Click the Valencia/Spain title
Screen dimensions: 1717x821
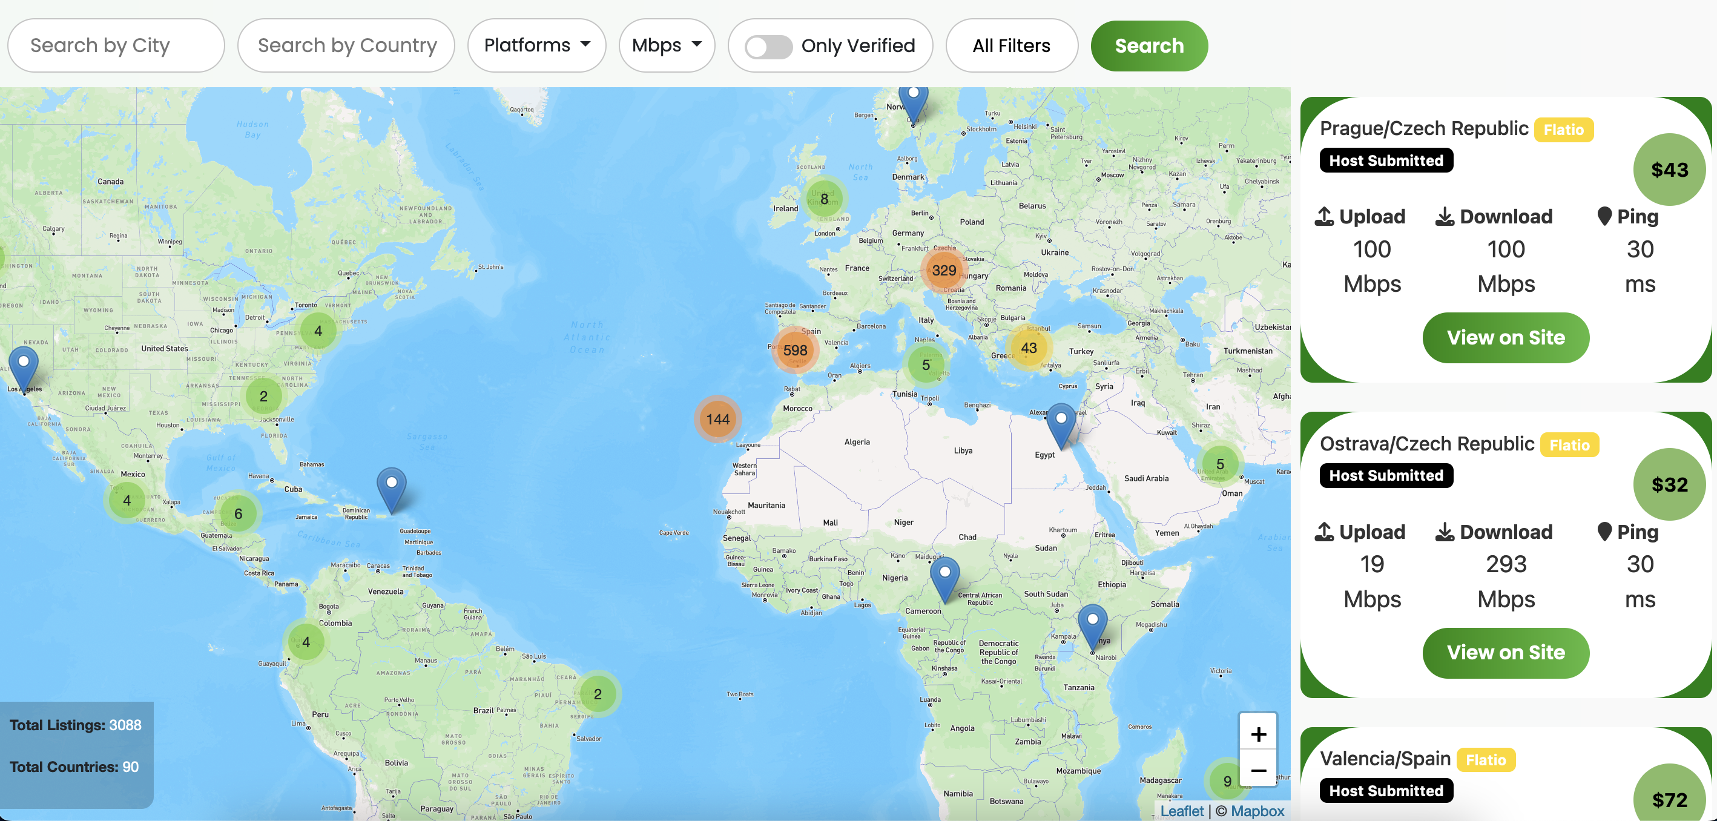1385,759
